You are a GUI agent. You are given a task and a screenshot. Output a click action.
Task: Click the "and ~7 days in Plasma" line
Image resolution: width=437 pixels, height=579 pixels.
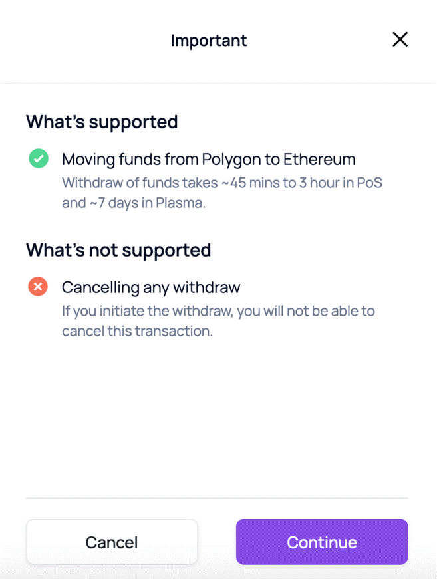tap(134, 203)
